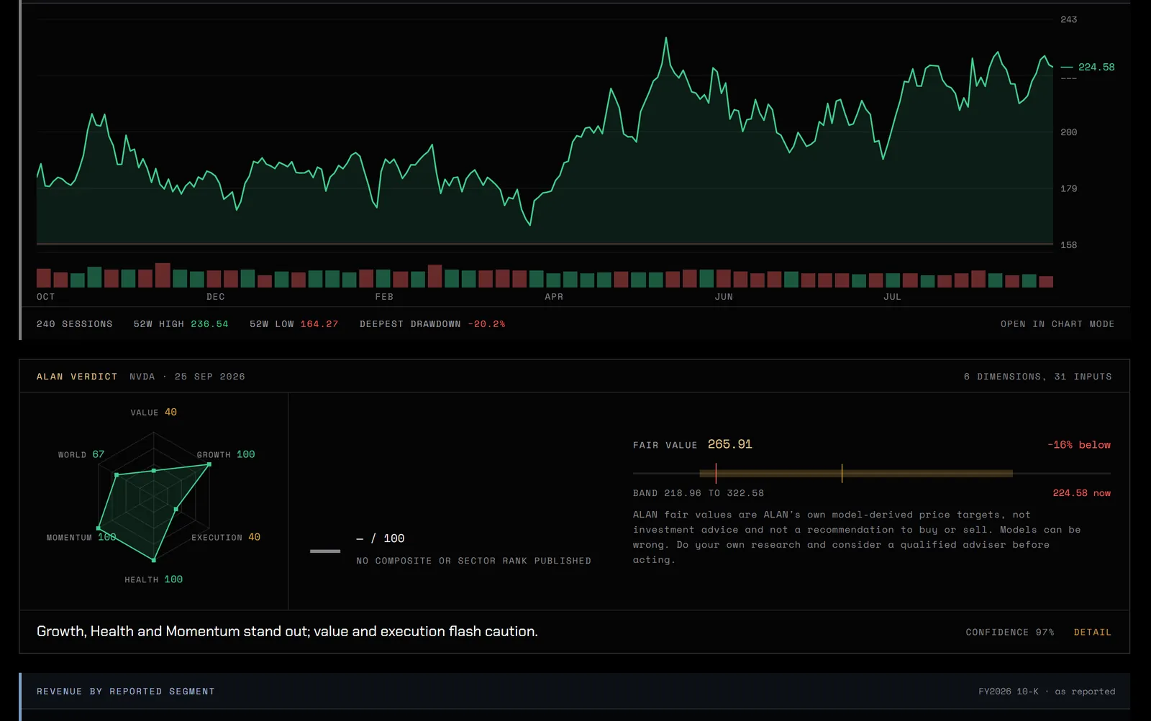Click the current price marker on band
This screenshot has height=721, width=1151.
pyautogui.click(x=716, y=473)
